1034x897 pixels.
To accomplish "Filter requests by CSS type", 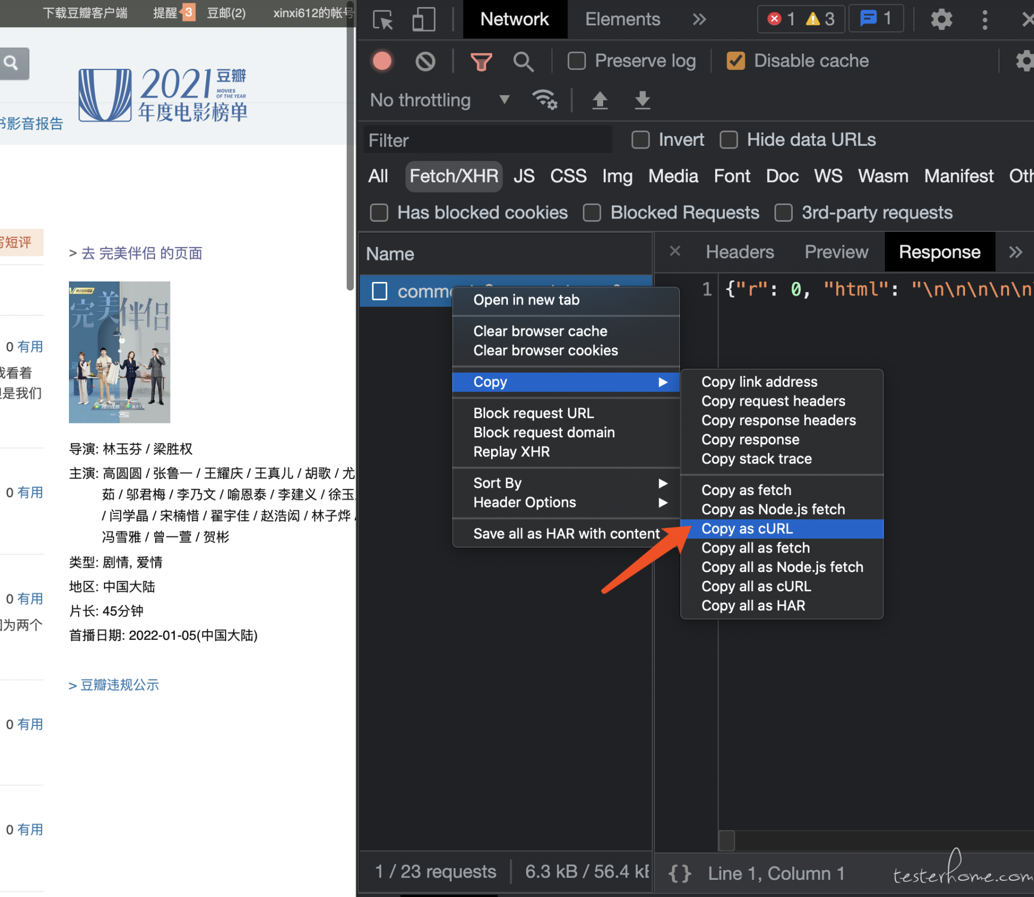I will 568,176.
